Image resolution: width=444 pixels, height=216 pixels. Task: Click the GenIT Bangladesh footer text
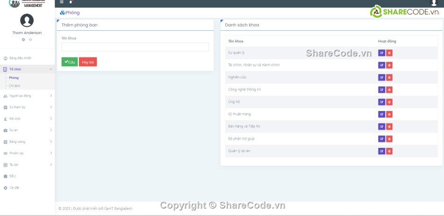coord(118,209)
